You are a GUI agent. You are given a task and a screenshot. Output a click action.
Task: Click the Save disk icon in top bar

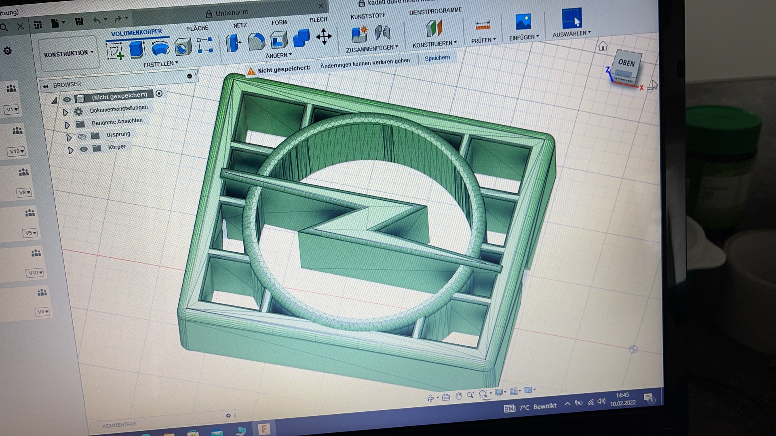point(79,22)
